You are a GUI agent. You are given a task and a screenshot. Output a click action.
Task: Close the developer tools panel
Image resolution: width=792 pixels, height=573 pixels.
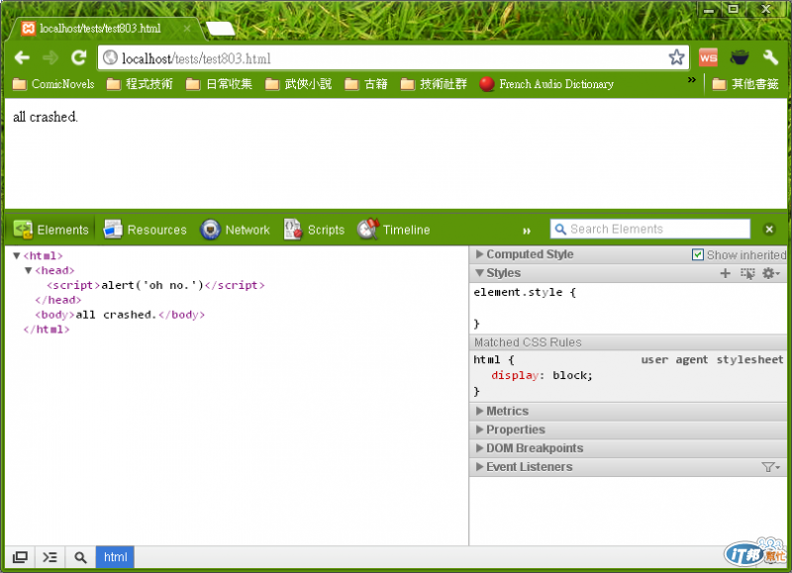coord(769,230)
